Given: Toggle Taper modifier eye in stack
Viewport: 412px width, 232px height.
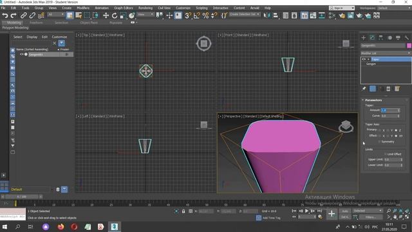Looking at the screenshot, I should click(x=364, y=59).
